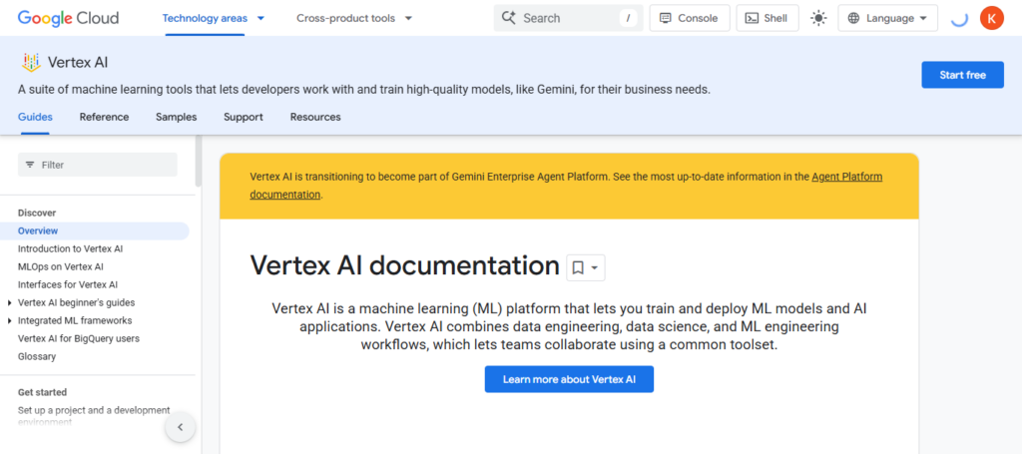Click the Start free button
Screen dimensions: 1022x454
pyautogui.click(x=963, y=75)
